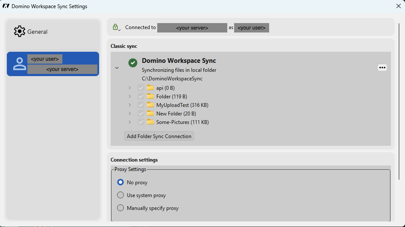Open the three-dot more options menu

pyautogui.click(x=382, y=68)
